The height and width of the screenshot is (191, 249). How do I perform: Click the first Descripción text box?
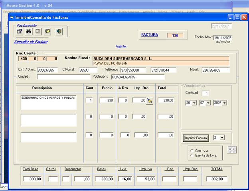48,102
